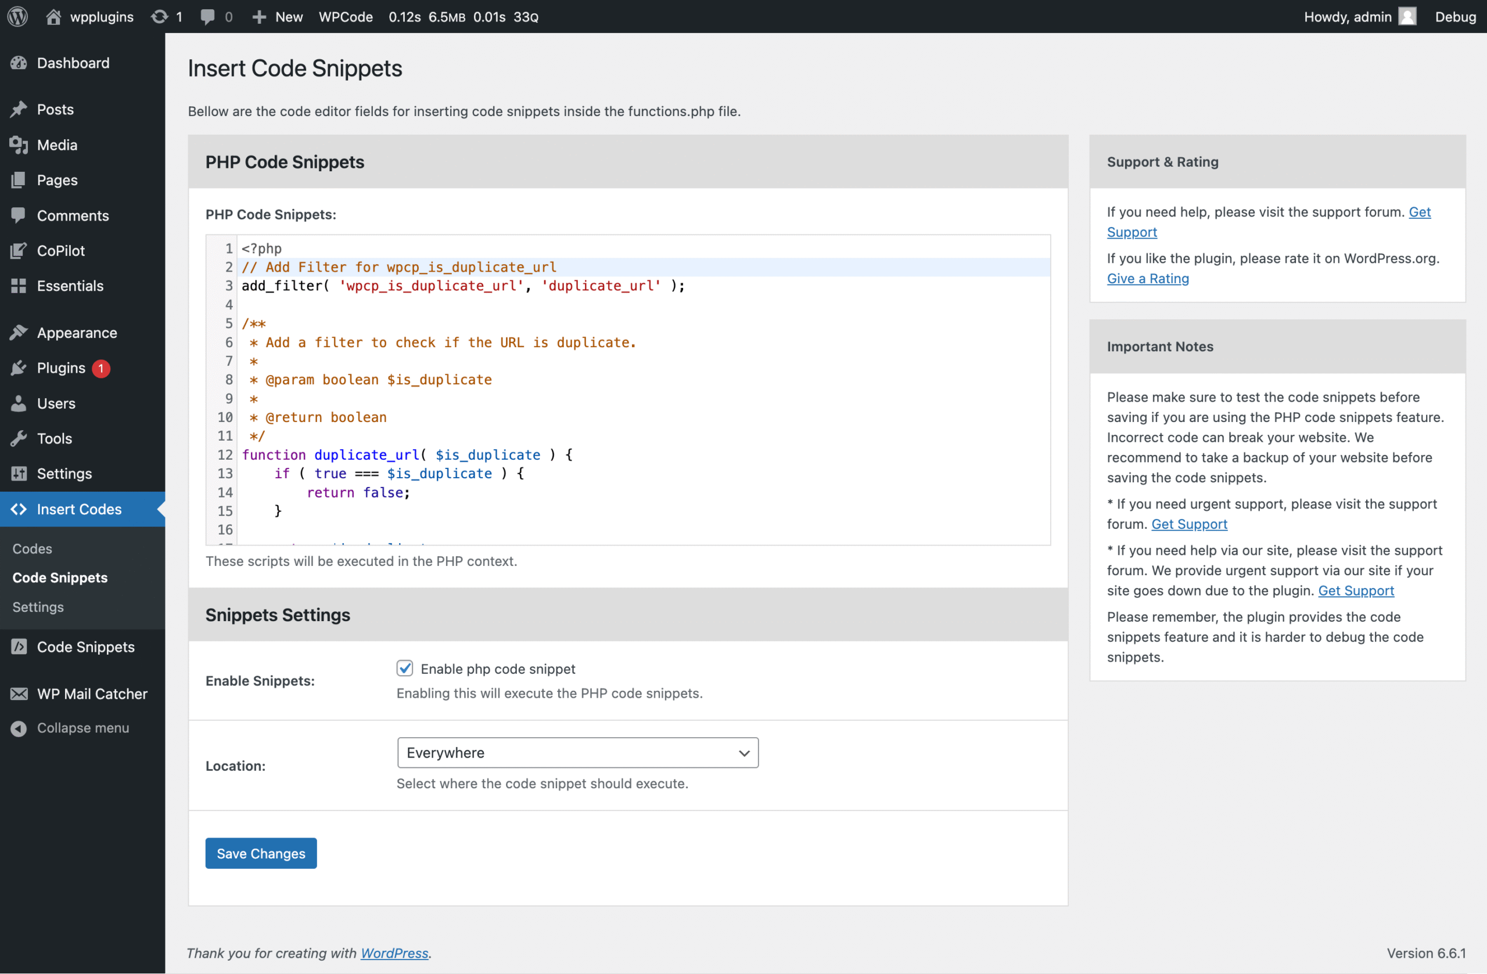1487x974 pixels.
Task: Click the Important Notes panel heading
Action: click(1159, 347)
